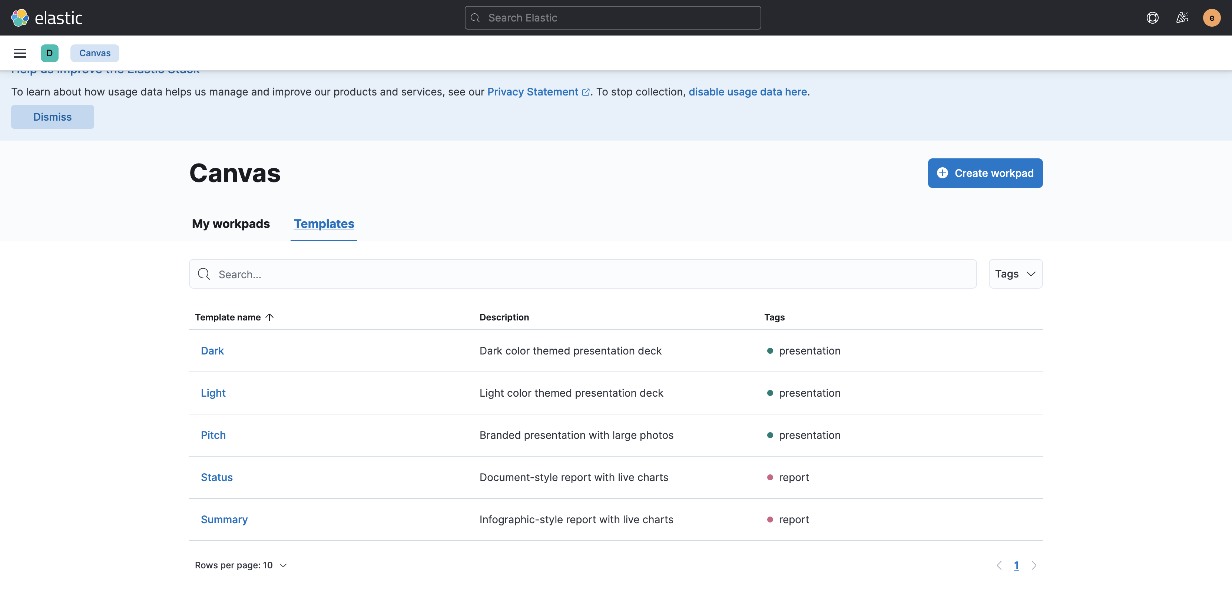1232x595 pixels.
Task: Open the user account avatar menu
Action: (x=1212, y=18)
